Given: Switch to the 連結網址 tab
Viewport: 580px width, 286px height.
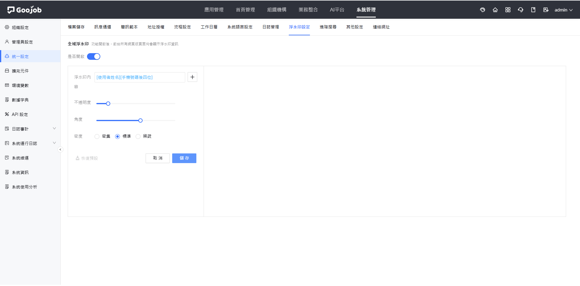Looking at the screenshot, I should click(x=381, y=27).
